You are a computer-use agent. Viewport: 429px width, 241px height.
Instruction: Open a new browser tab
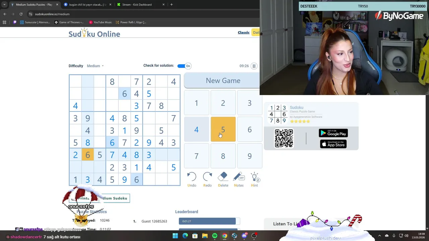click(171, 5)
